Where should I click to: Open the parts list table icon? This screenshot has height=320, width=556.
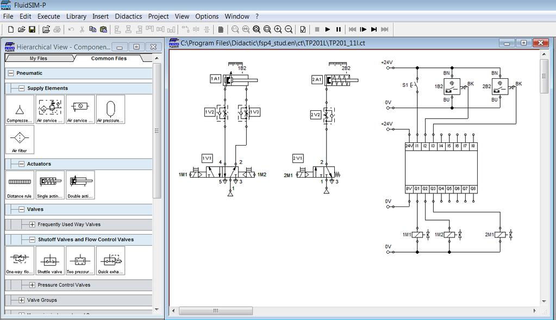(221, 29)
